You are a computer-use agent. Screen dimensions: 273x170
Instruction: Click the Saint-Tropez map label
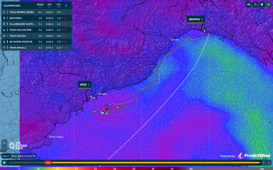tap(56, 137)
